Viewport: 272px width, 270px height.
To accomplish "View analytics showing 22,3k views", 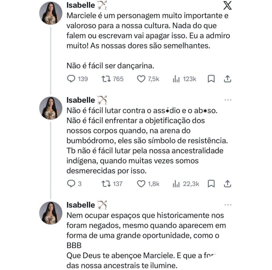I will pyautogui.click(x=177, y=184).
